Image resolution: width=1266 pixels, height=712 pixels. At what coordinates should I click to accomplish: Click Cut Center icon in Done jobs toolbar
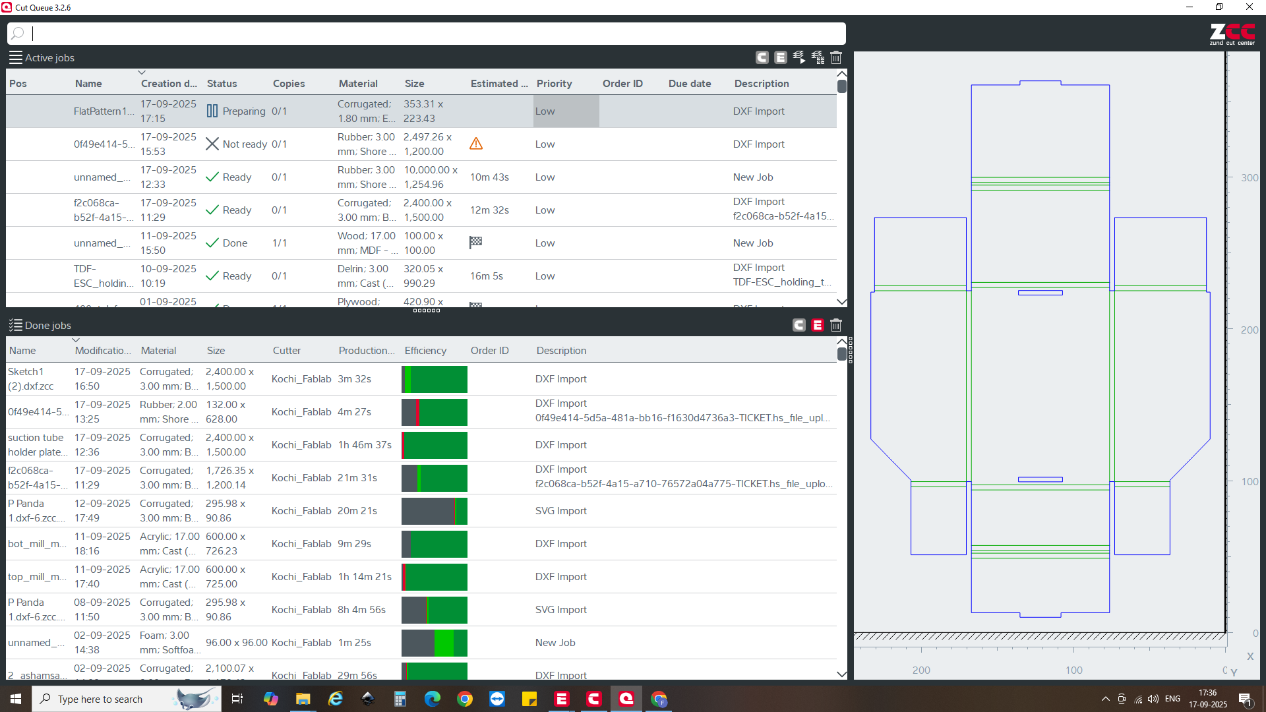[799, 325]
